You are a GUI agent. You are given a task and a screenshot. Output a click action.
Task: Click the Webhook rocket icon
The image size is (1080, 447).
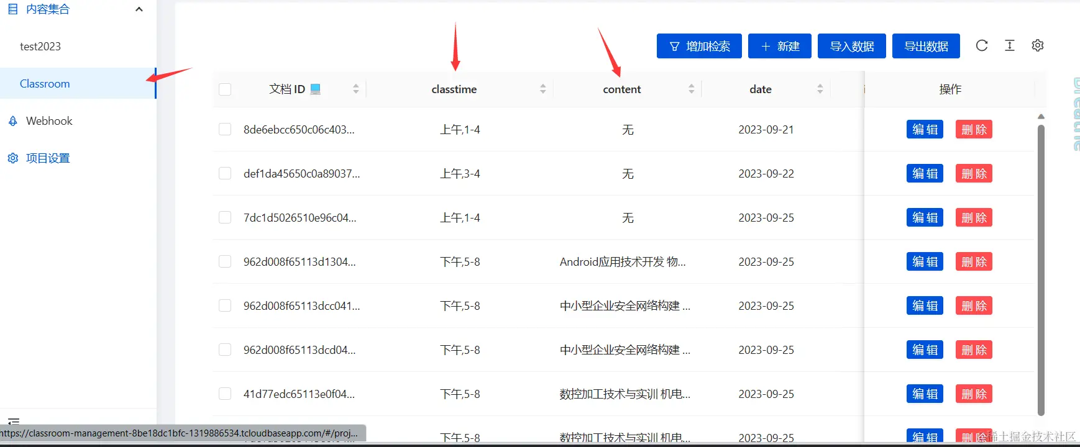click(12, 121)
